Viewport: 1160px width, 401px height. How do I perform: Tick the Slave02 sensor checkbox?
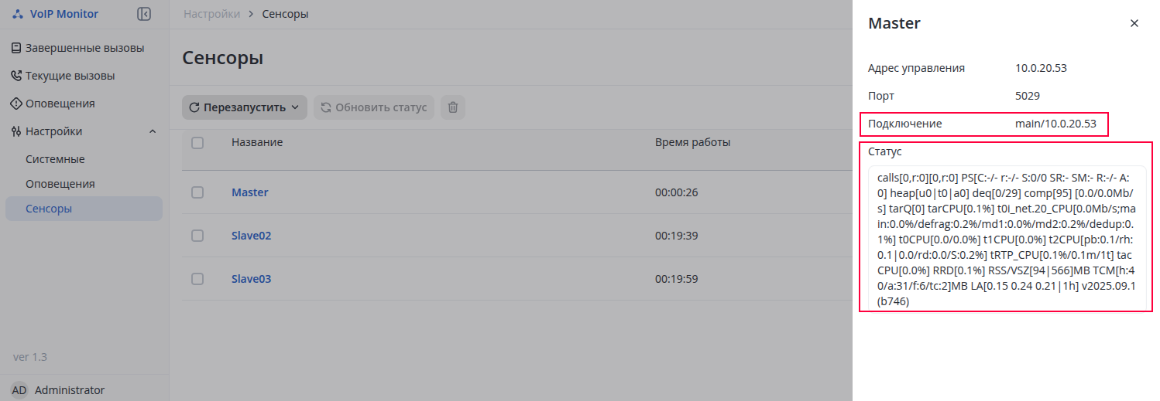(197, 236)
